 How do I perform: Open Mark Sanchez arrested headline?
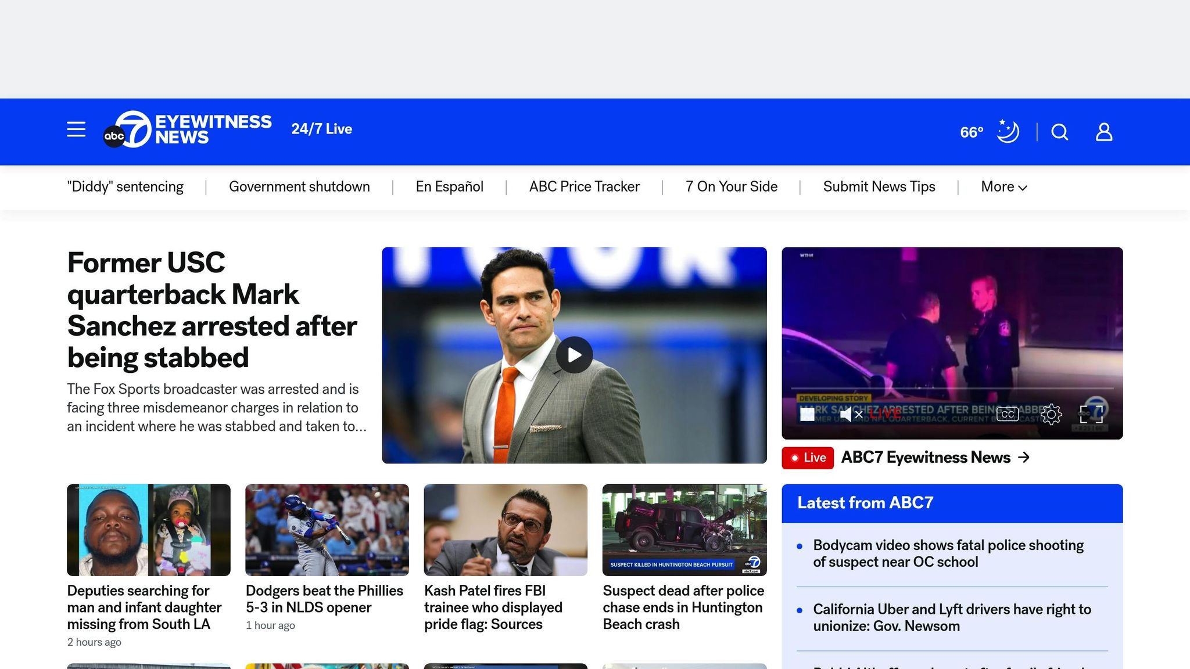coord(212,310)
